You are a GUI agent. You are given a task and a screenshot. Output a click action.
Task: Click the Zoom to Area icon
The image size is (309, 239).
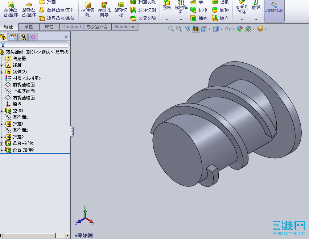click(179, 29)
